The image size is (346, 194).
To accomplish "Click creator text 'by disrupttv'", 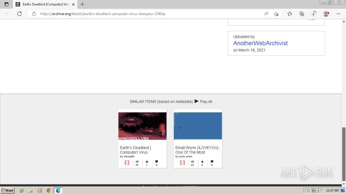I will 127,157.
